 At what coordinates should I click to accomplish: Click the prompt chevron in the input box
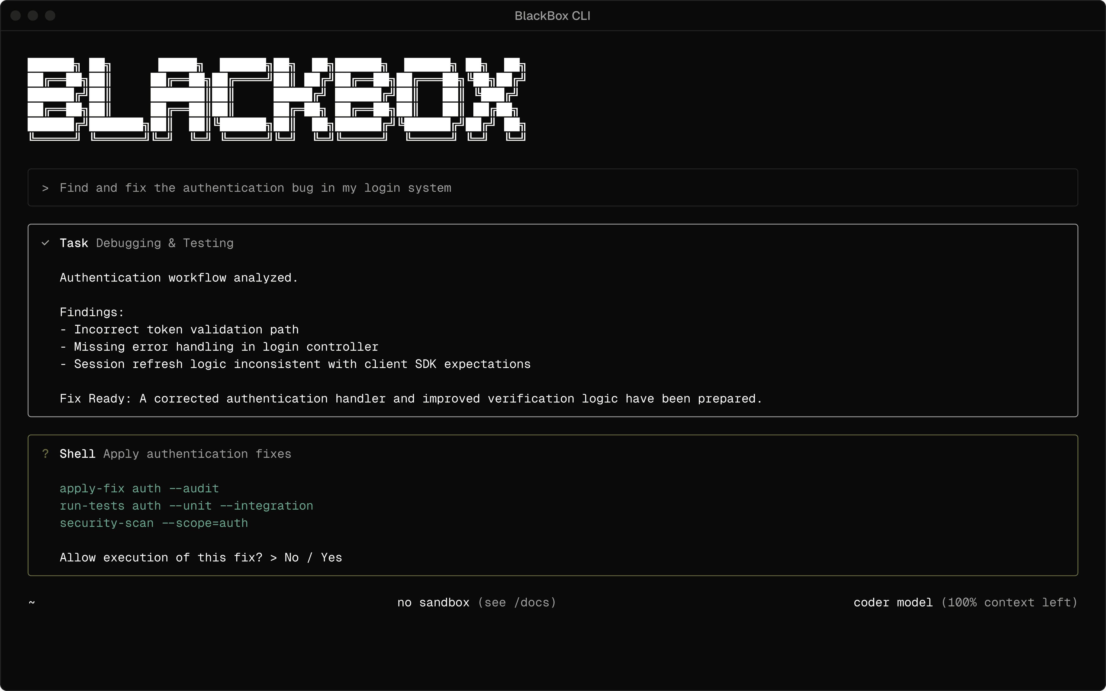[x=45, y=188]
